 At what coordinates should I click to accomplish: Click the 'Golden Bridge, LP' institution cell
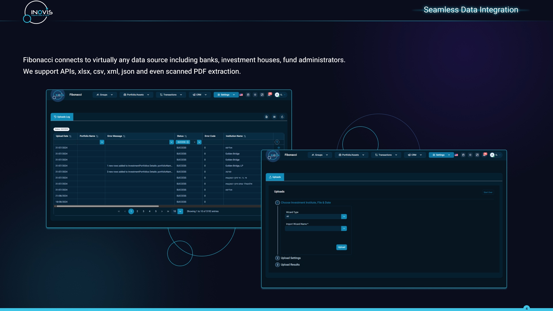(234, 166)
